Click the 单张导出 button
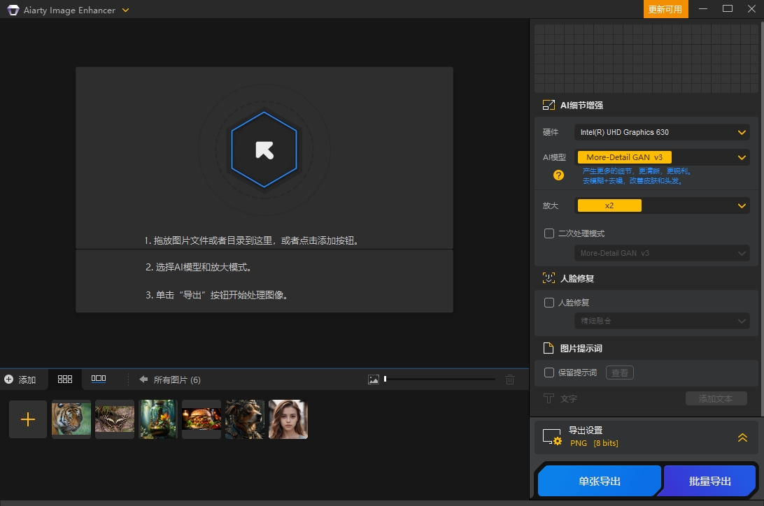 pyautogui.click(x=600, y=481)
